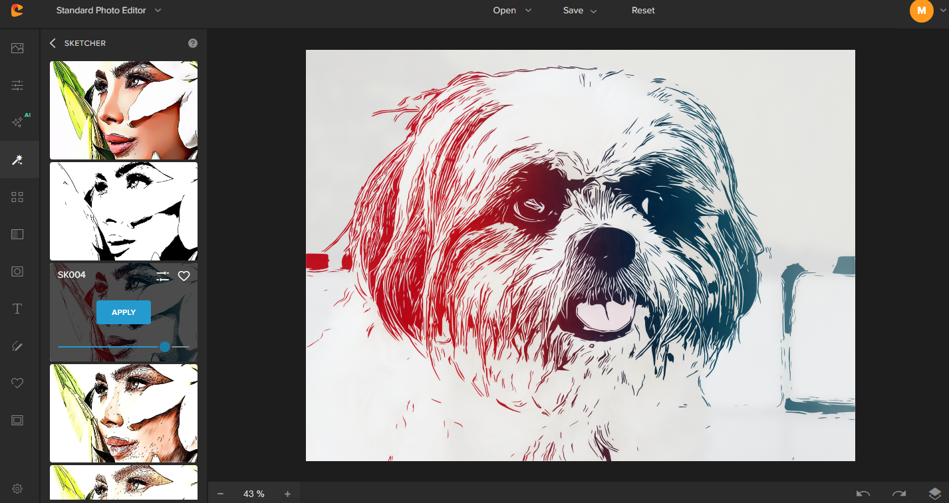The width and height of the screenshot is (949, 503).
Task: Open the Adjust panel with sliders icon
Action: tap(18, 85)
